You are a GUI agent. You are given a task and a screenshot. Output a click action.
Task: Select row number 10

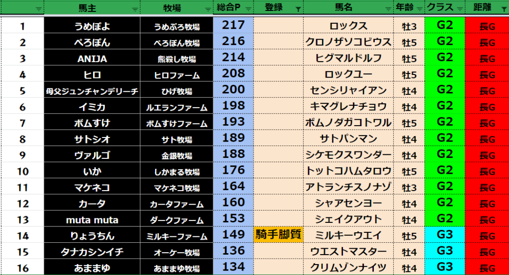click(22, 172)
